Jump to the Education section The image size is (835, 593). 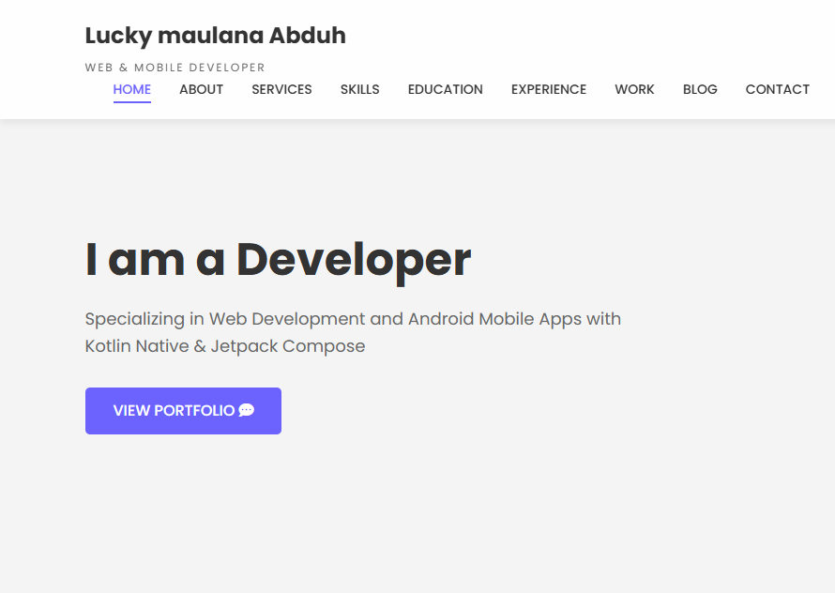tap(445, 89)
